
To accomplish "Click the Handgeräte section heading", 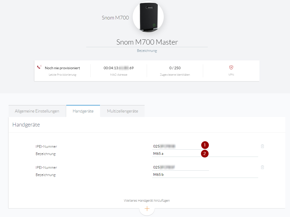I will click(26, 125).
